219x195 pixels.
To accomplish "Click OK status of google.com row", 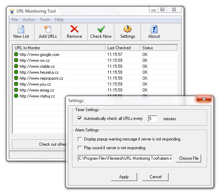I will tap(145, 54).
